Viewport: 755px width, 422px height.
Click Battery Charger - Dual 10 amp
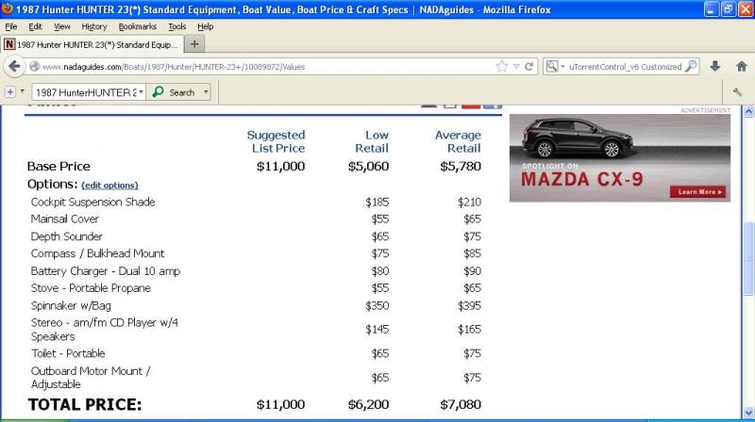click(x=106, y=270)
